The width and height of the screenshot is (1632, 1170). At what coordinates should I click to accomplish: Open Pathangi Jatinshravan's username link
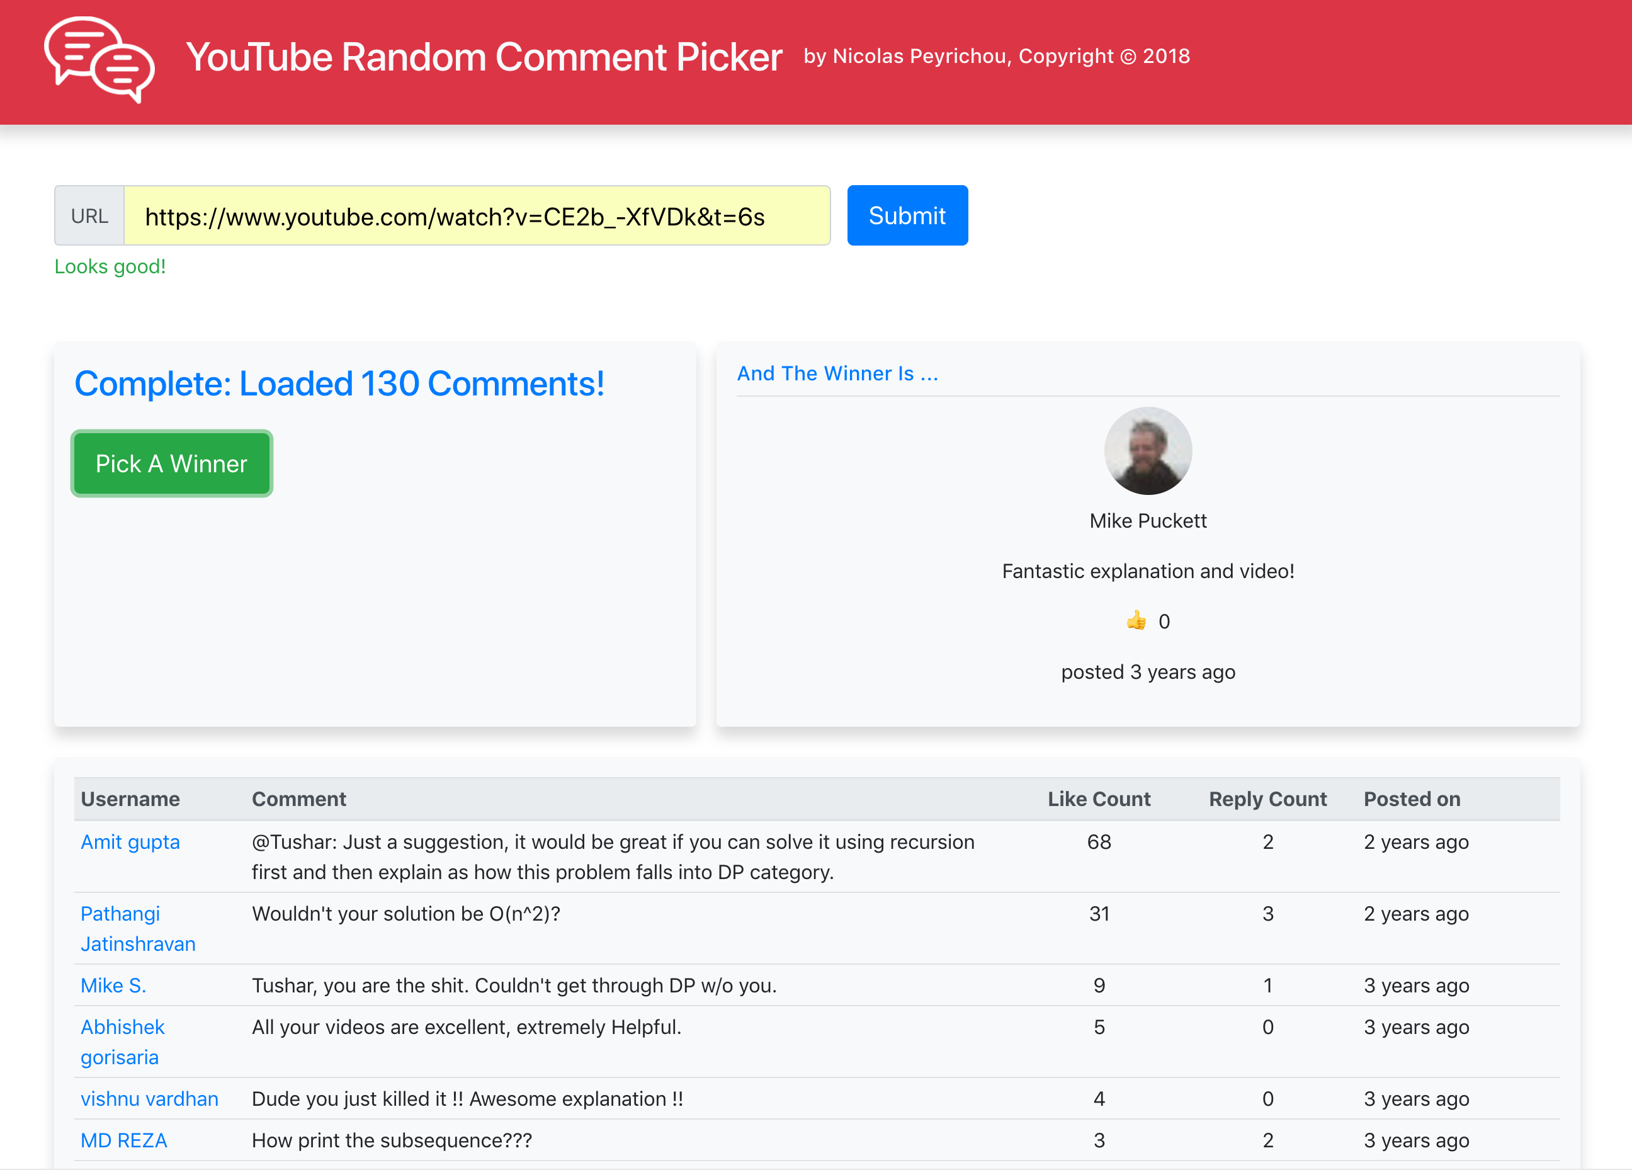pyautogui.click(x=137, y=928)
